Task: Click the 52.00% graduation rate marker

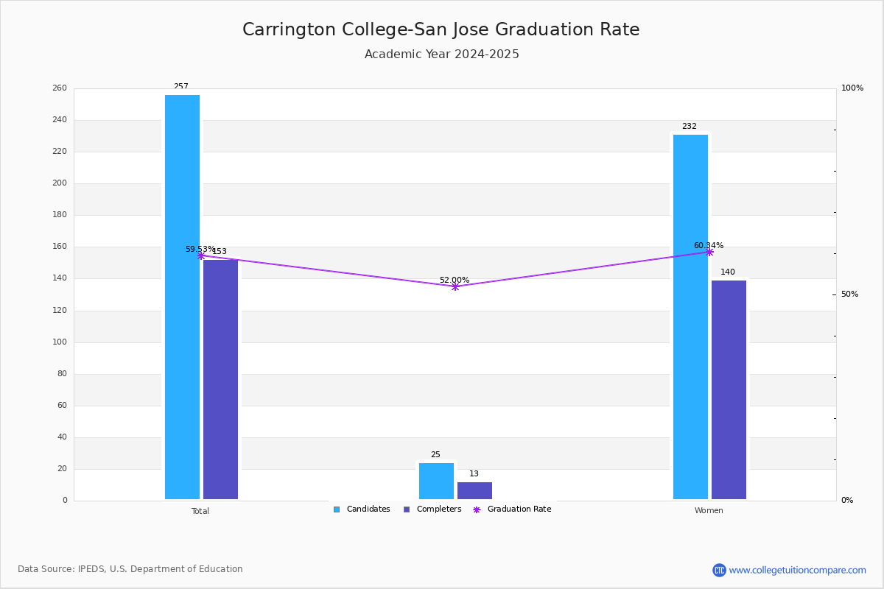Action: click(455, 286)
